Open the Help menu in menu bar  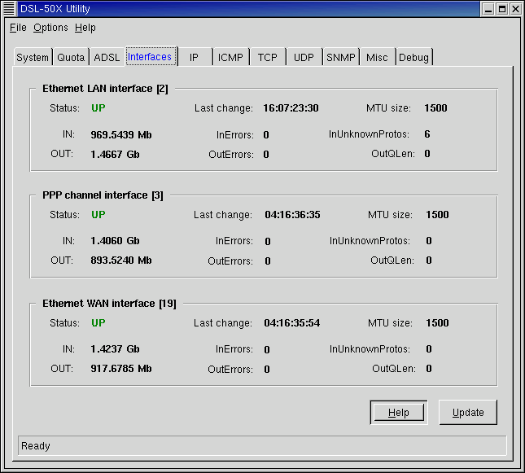[85, 28]
